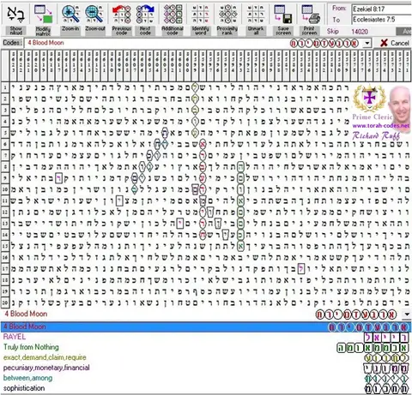Click Hebrew letters of the sophistication row
Viewport: 412px width, 395px height.
click(387, 389)
